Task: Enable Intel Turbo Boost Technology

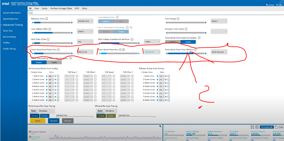Action: 121,32
